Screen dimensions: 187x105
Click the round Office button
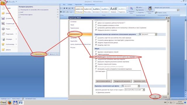point(3,2)
